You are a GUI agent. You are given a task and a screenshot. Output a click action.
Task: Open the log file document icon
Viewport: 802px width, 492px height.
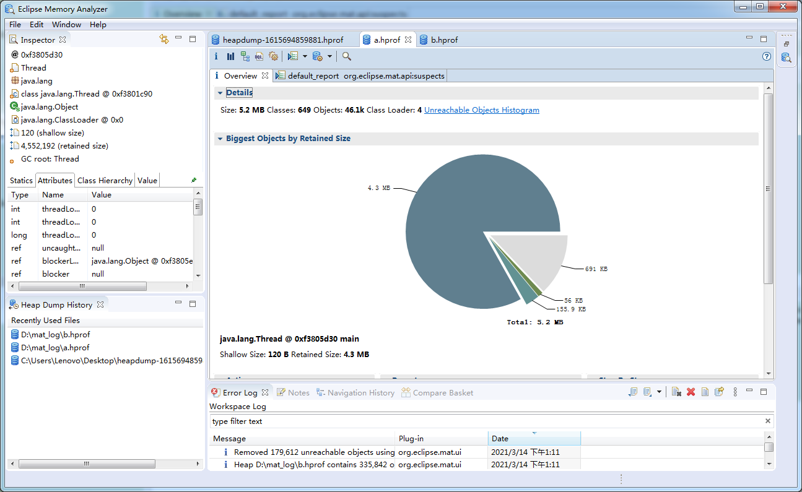(x=705, y=392)
